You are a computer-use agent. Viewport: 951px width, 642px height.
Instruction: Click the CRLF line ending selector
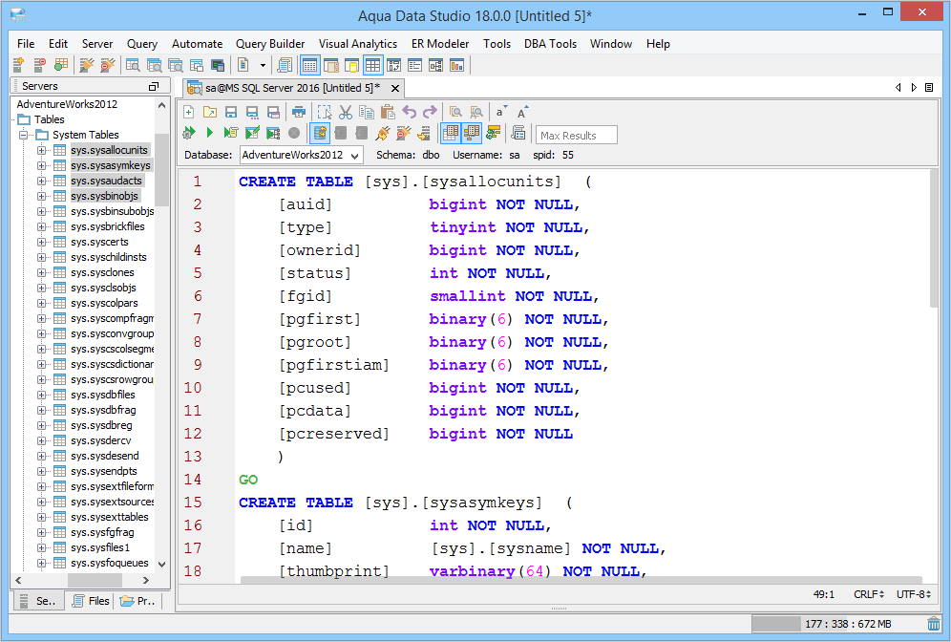pyautogui.click(x=867, y=594)
